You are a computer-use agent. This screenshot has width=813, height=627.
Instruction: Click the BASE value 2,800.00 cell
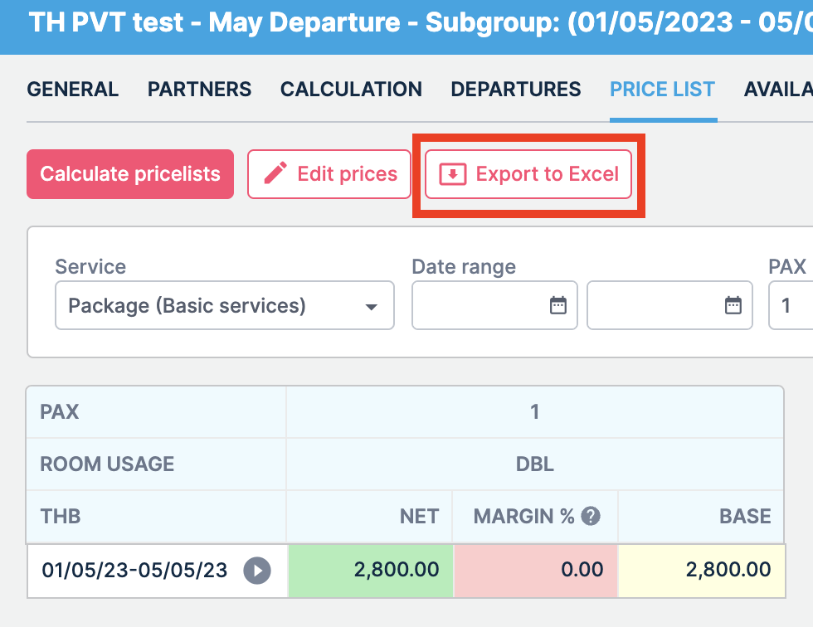(x=702, y=571)
